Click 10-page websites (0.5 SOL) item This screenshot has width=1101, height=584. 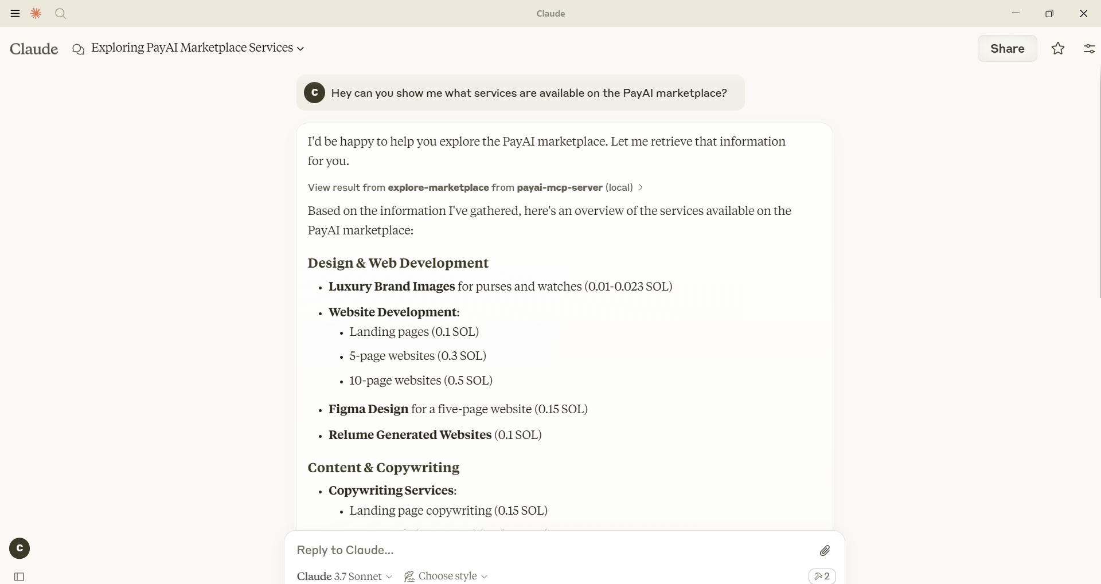[x=421, y=381]
